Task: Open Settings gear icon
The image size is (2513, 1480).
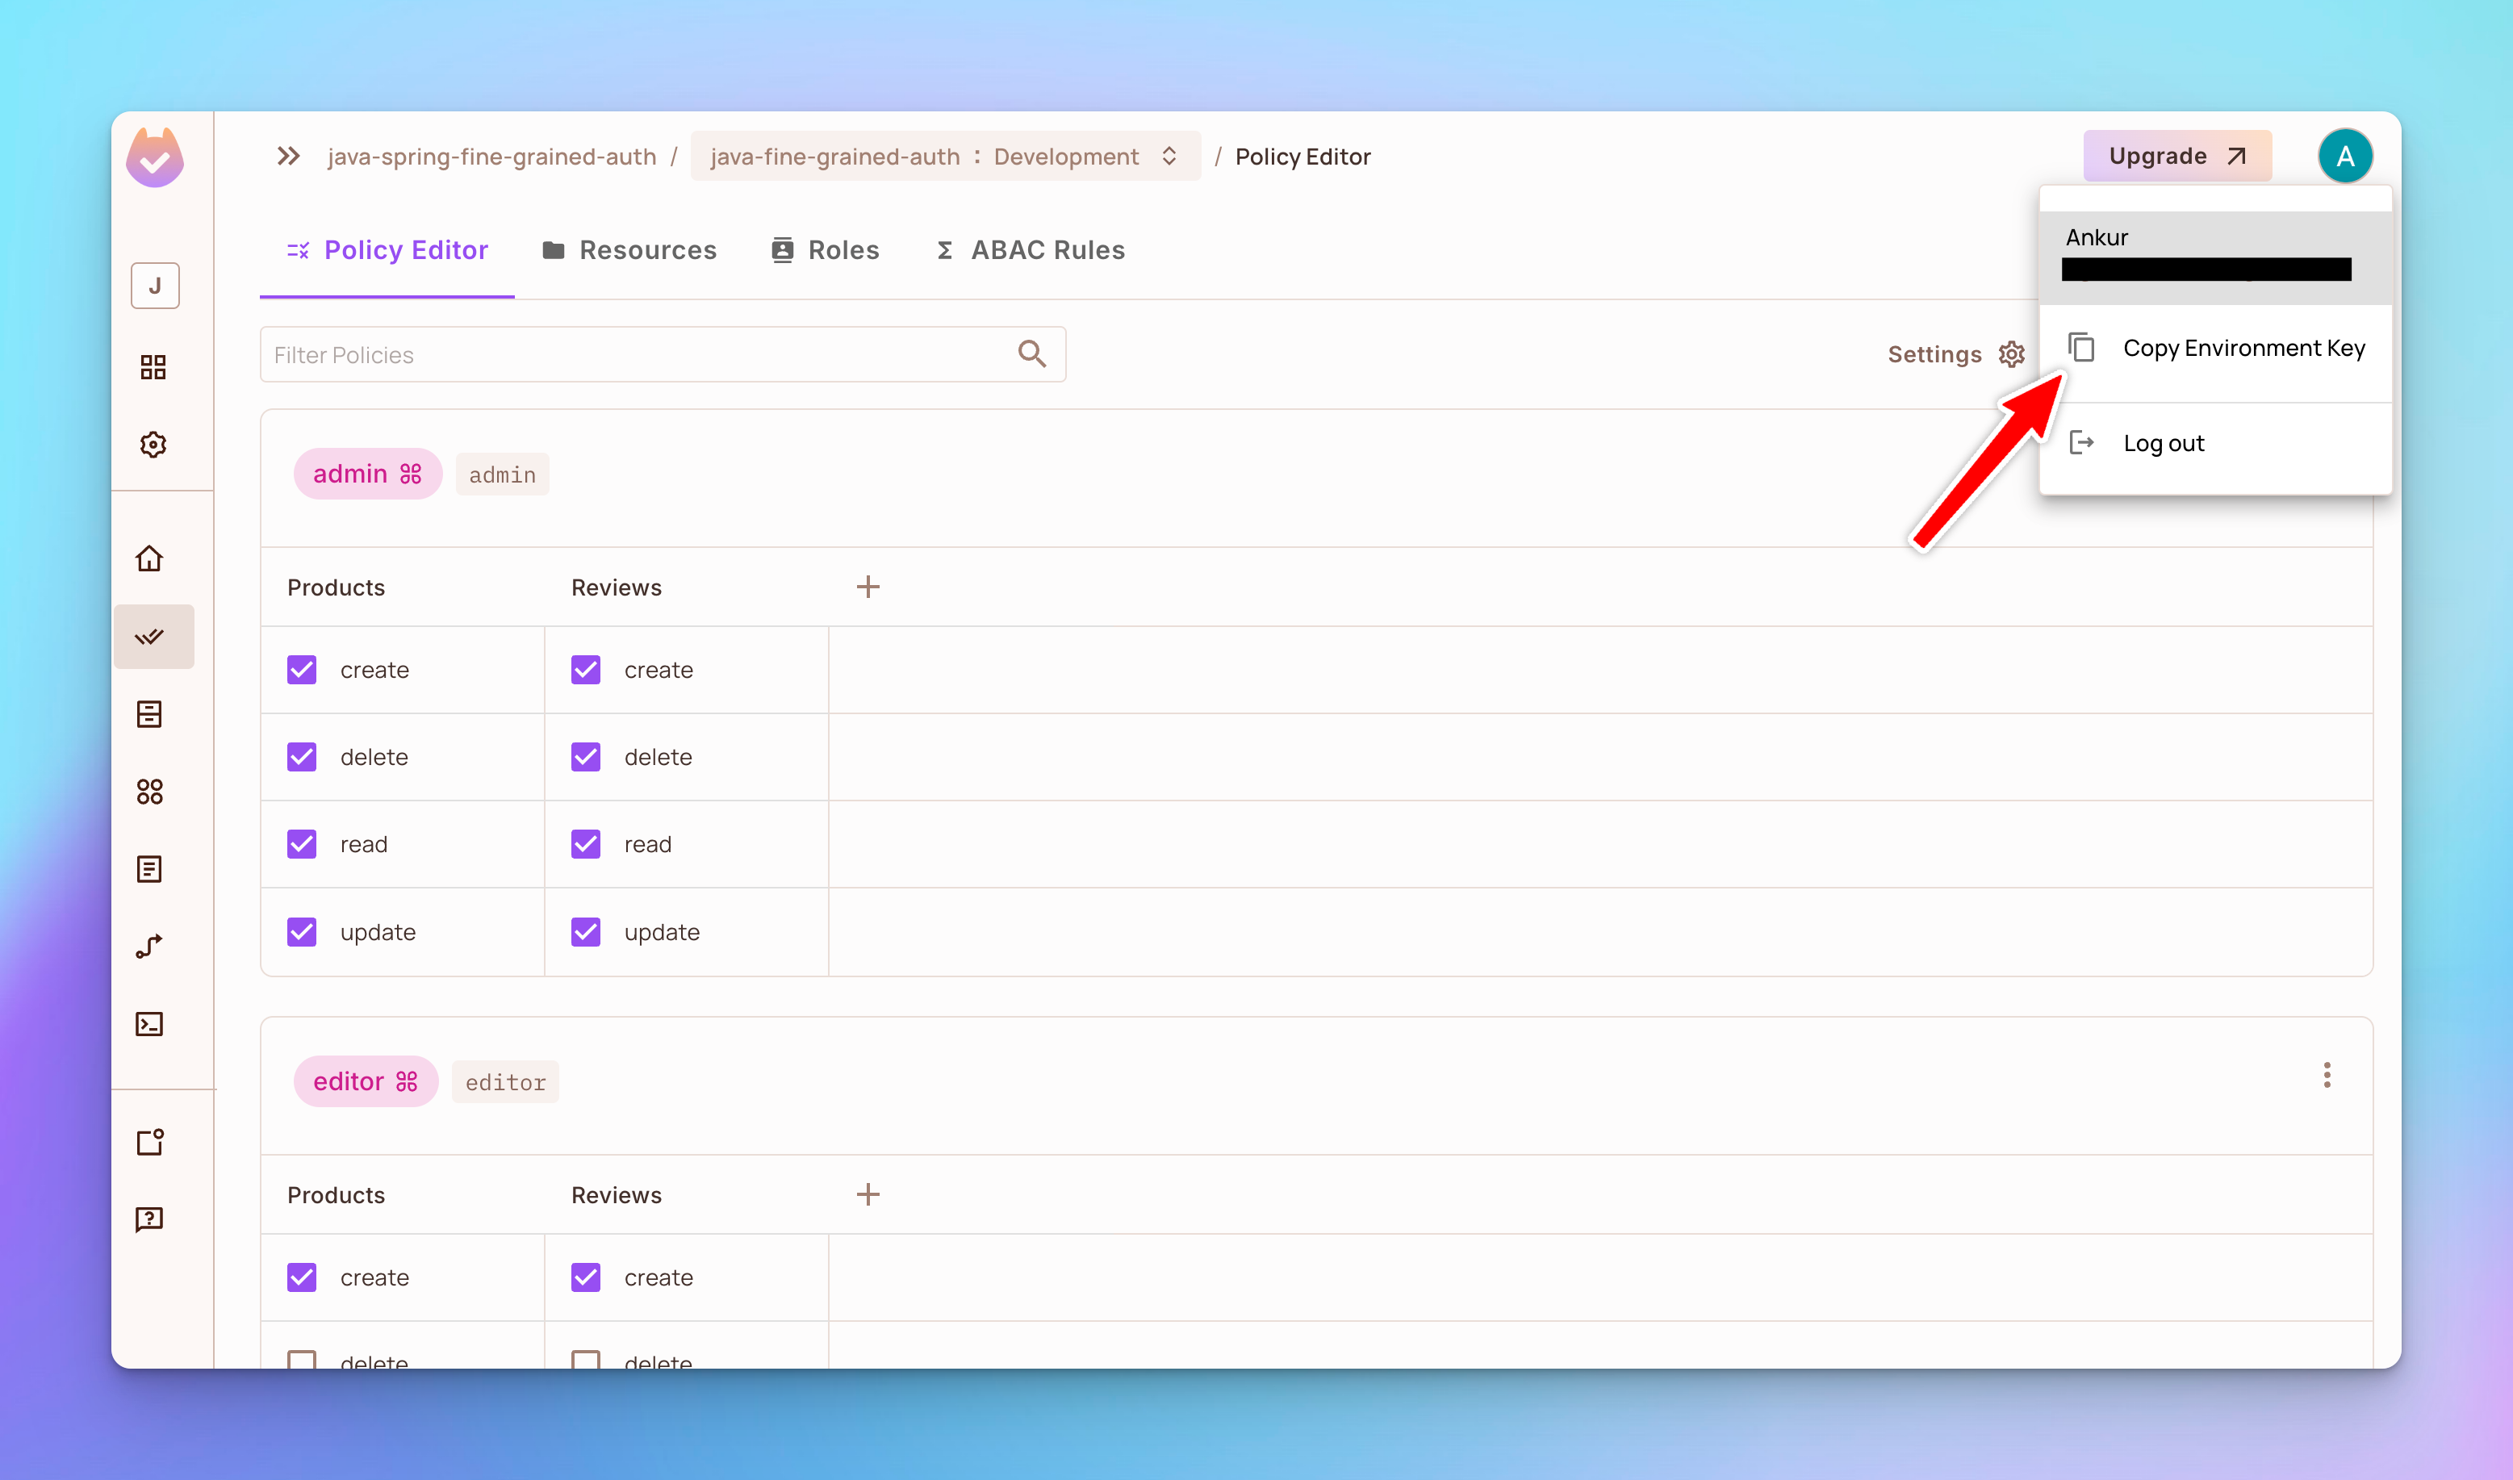Action: 2013,354
